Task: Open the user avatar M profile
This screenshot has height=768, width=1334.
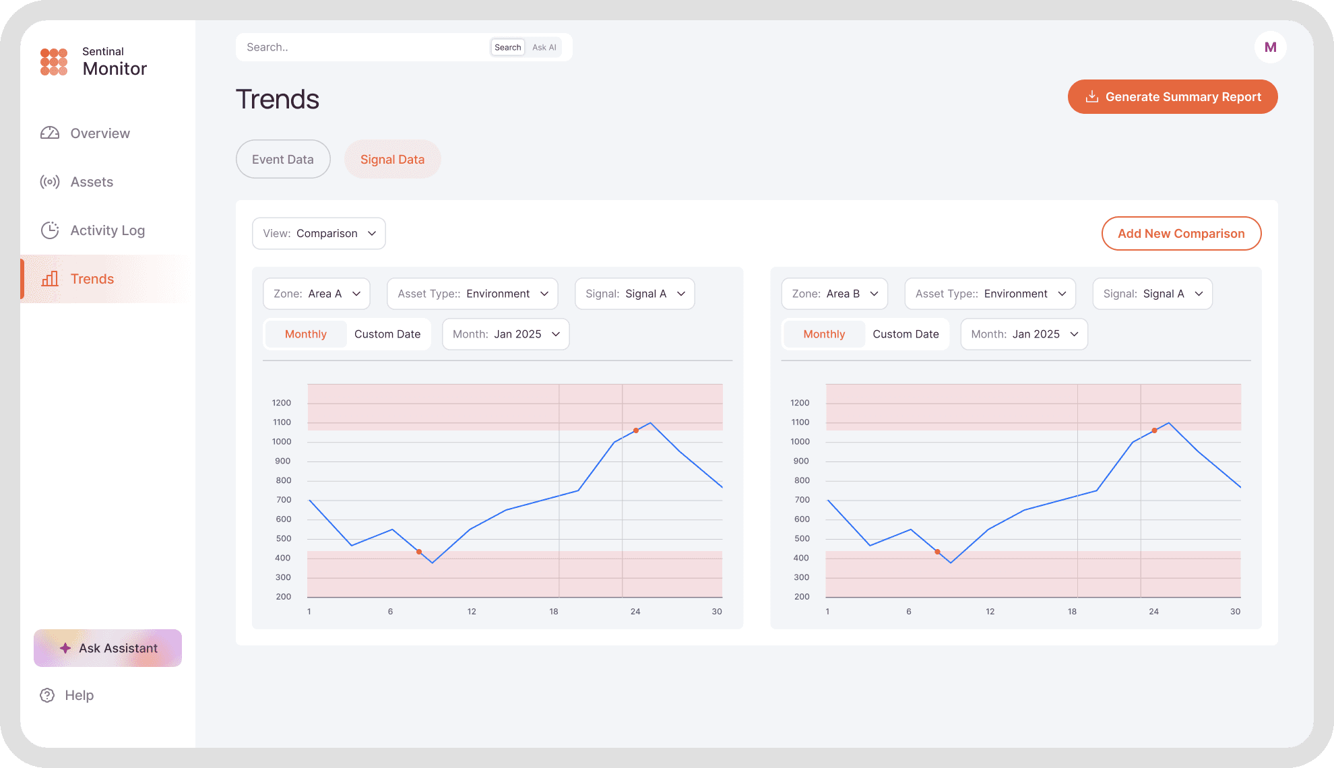Action: 1270,47
